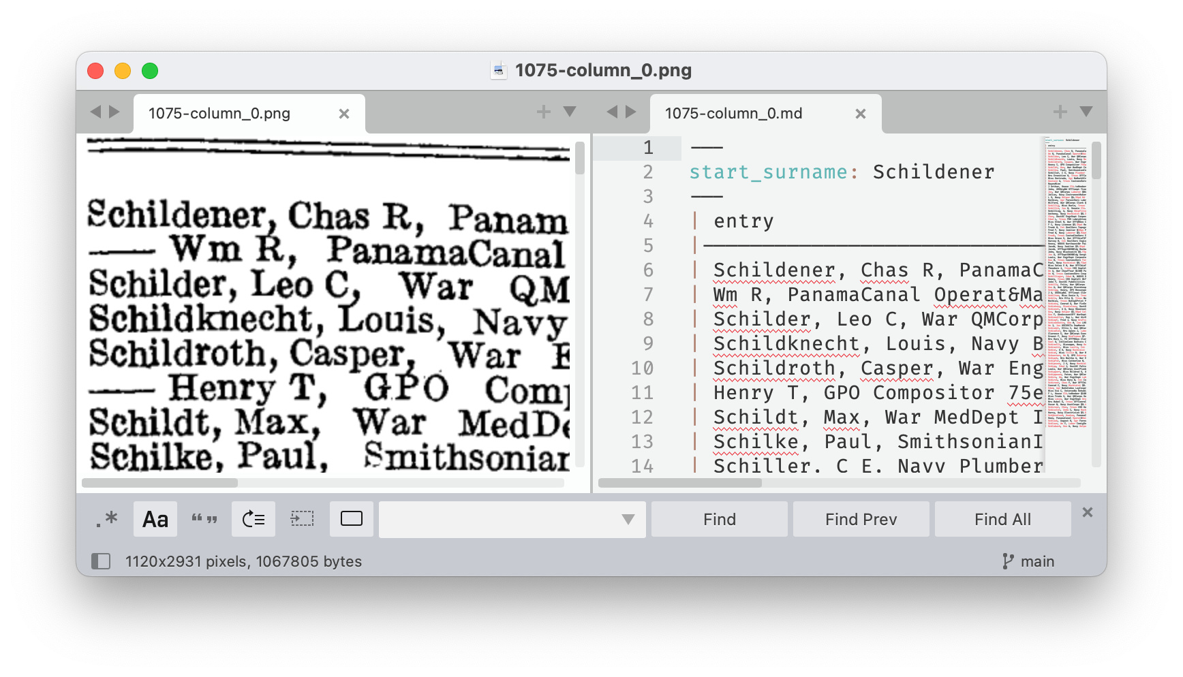Toggle regular expression search mode
This screenshot has height=677, width=1183.
click(x=106, y=519)
